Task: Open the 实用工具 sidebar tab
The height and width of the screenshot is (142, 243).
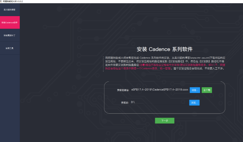Action: tap(10, 48)
